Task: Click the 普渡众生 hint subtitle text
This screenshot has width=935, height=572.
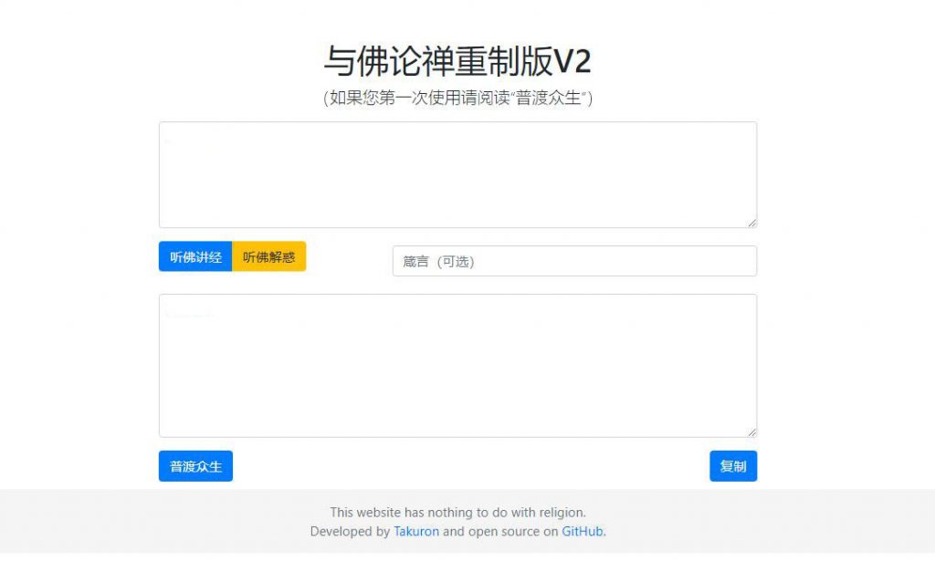Action: (458, 98)
